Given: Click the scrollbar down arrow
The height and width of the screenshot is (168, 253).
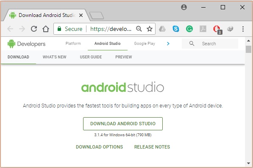Looking at the screenshot, I should click(x=248, y=163).
